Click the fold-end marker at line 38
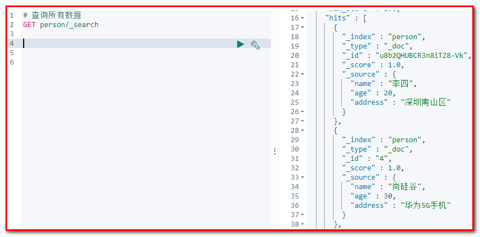480x237 pixels. (x=302, y=224)
